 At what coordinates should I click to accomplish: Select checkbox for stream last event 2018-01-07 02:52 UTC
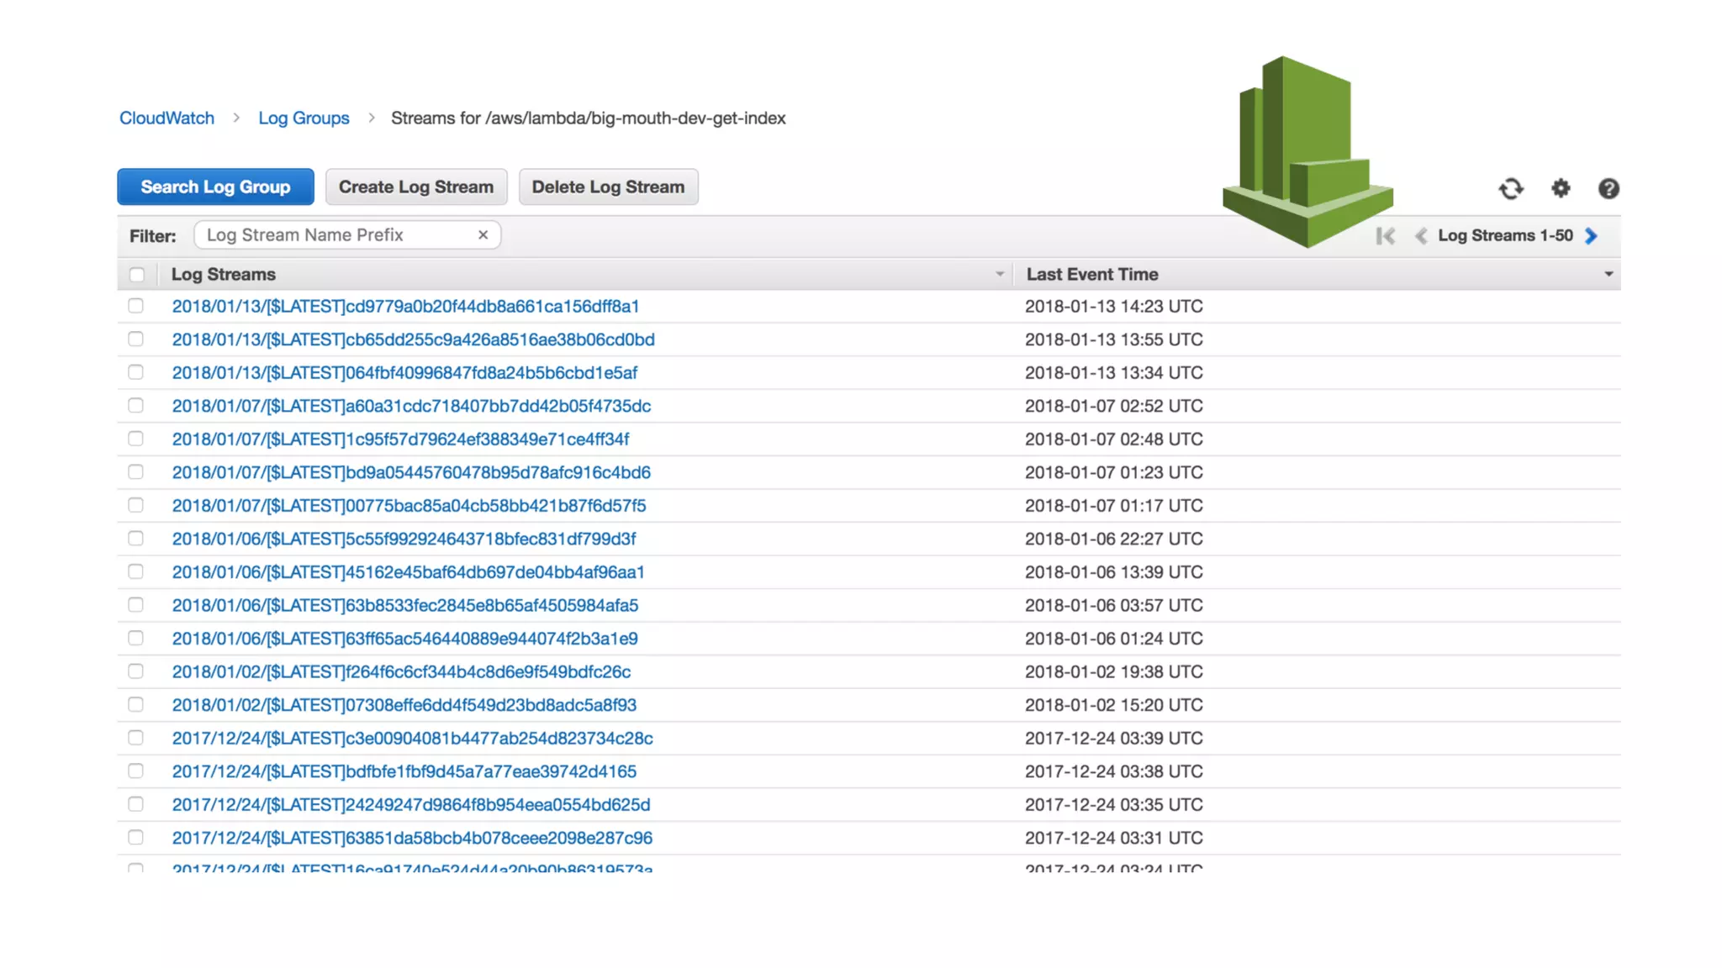tap(135, 406)
